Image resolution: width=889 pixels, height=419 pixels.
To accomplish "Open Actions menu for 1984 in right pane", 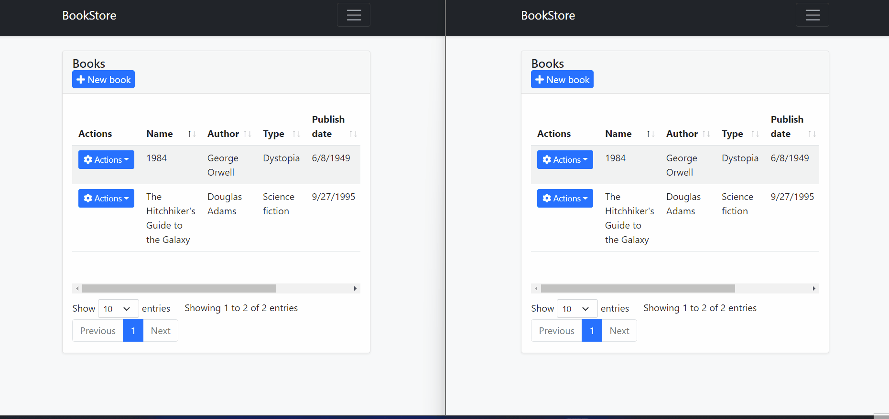I will coord(565,160).
